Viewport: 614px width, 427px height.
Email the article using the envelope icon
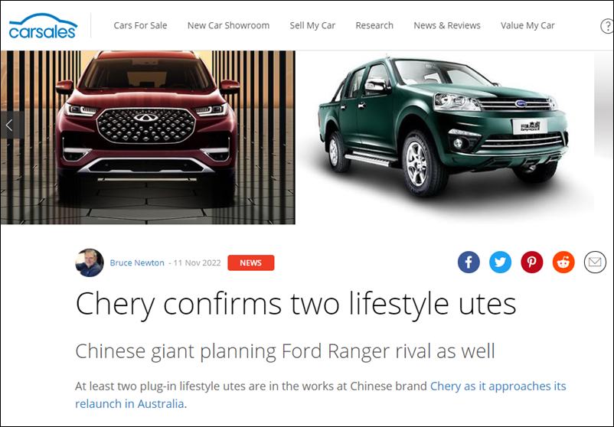(x=595, y=262)
